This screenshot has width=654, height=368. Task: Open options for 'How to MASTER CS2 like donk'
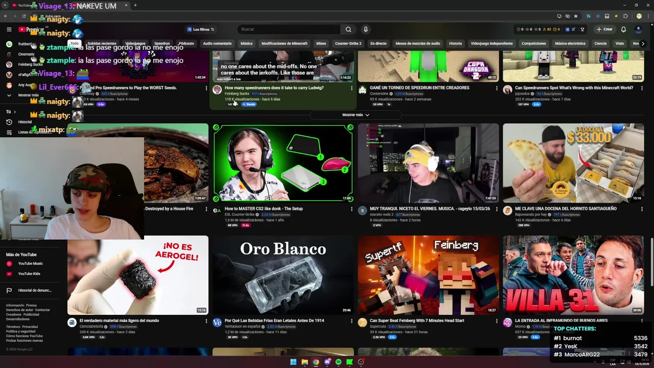[352, 209]
